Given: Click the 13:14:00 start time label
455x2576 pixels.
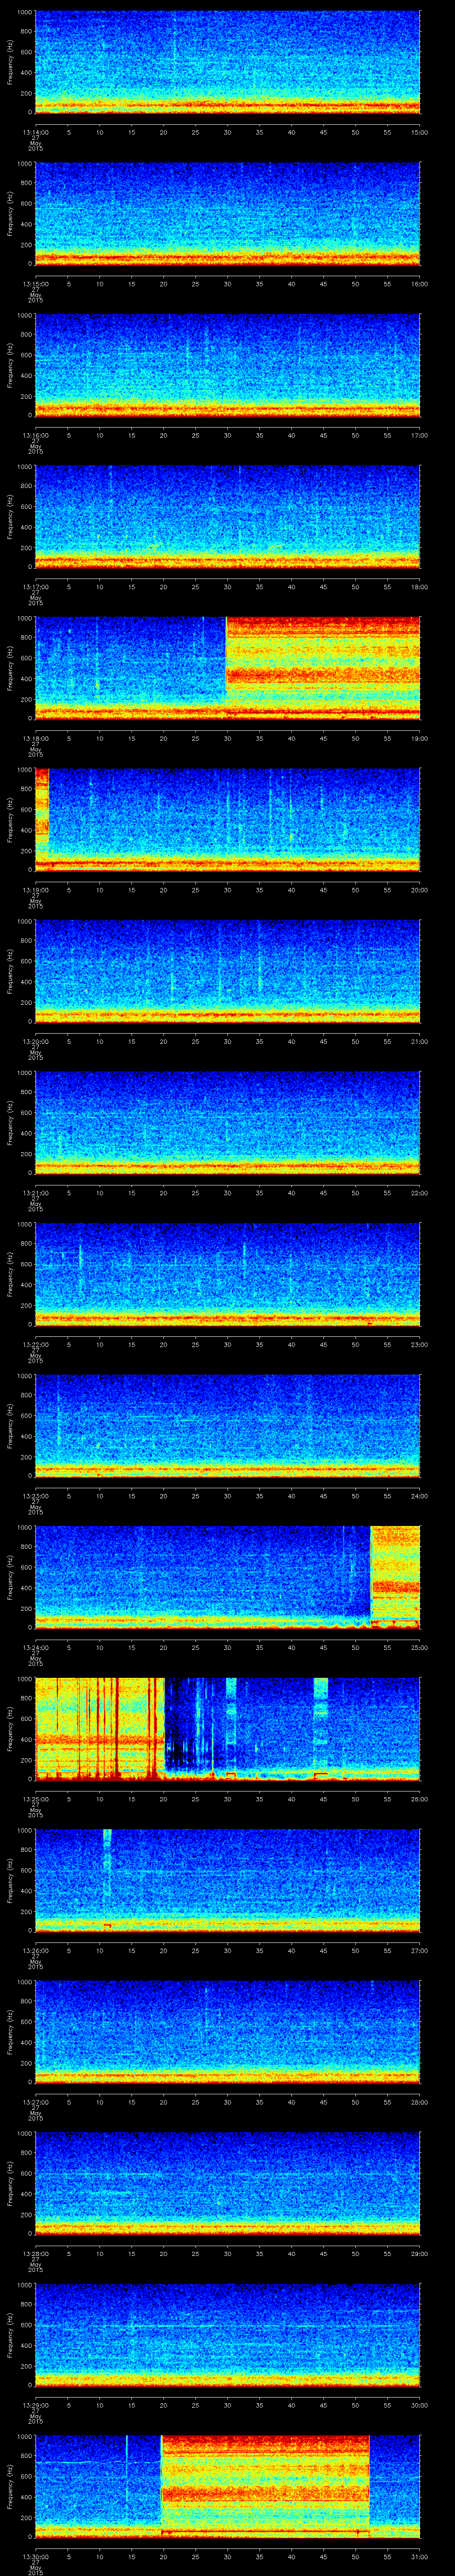Looking at the screenshot, I should pyautogui.click(x=35, y=132).
